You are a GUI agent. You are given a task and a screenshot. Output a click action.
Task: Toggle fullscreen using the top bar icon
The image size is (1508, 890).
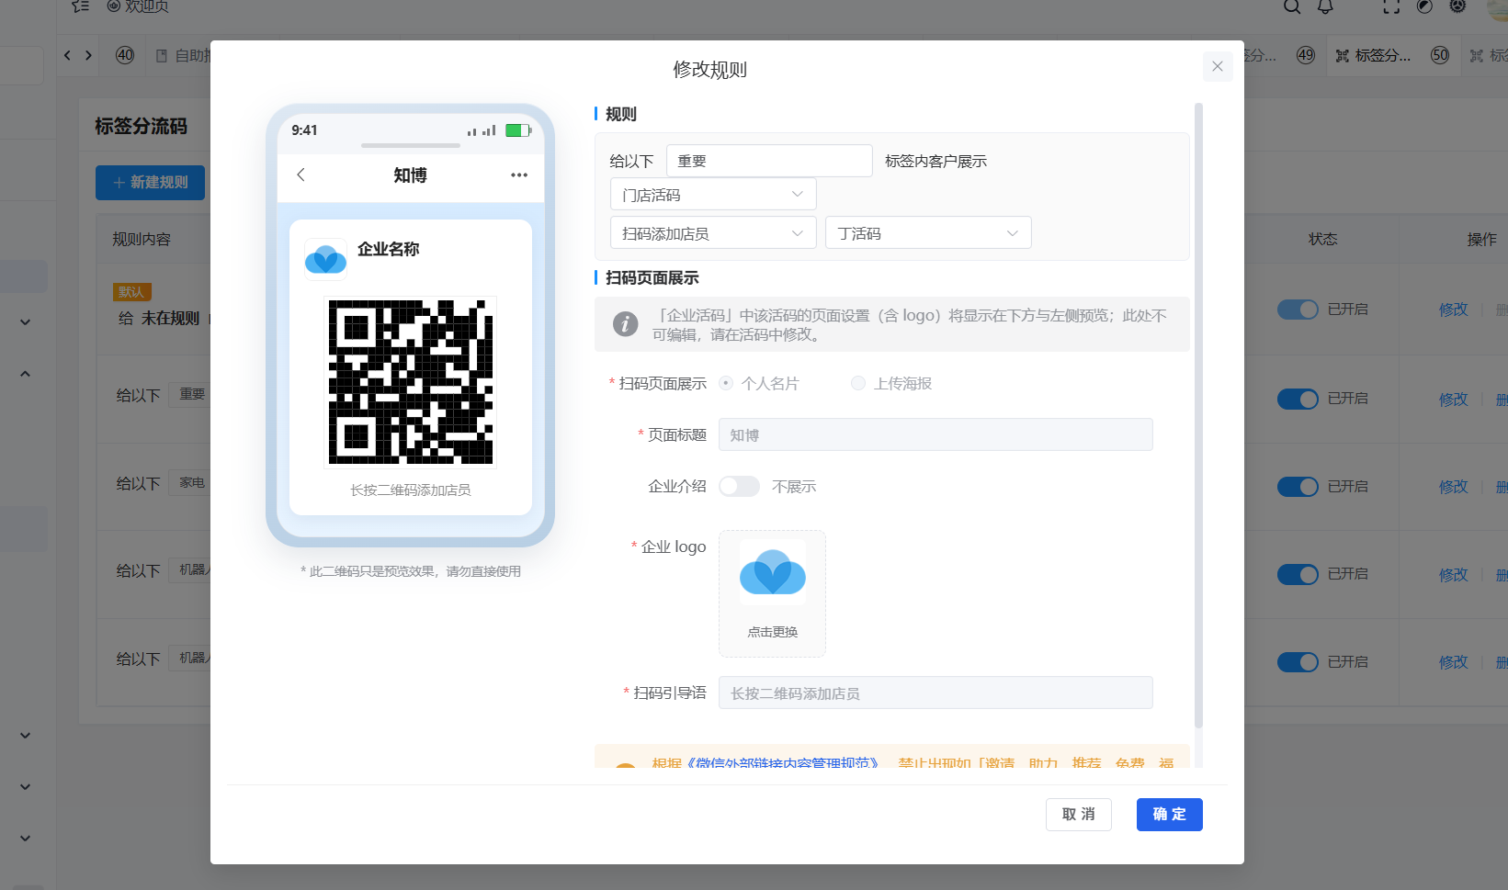coord(1391,7)
